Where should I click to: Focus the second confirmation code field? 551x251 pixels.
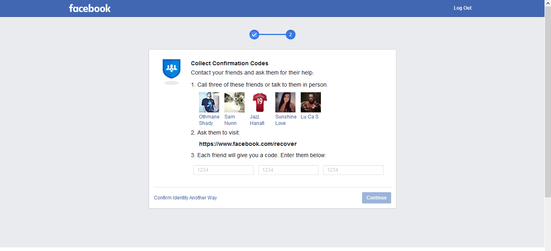(289, 170)
